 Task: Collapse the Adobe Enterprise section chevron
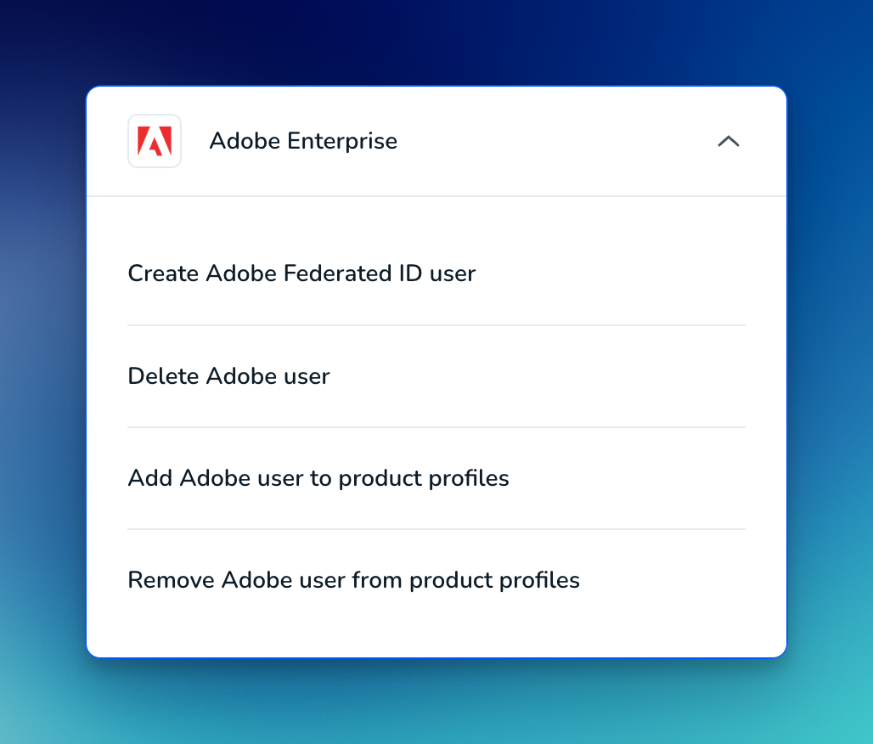[x=729, y=142]
